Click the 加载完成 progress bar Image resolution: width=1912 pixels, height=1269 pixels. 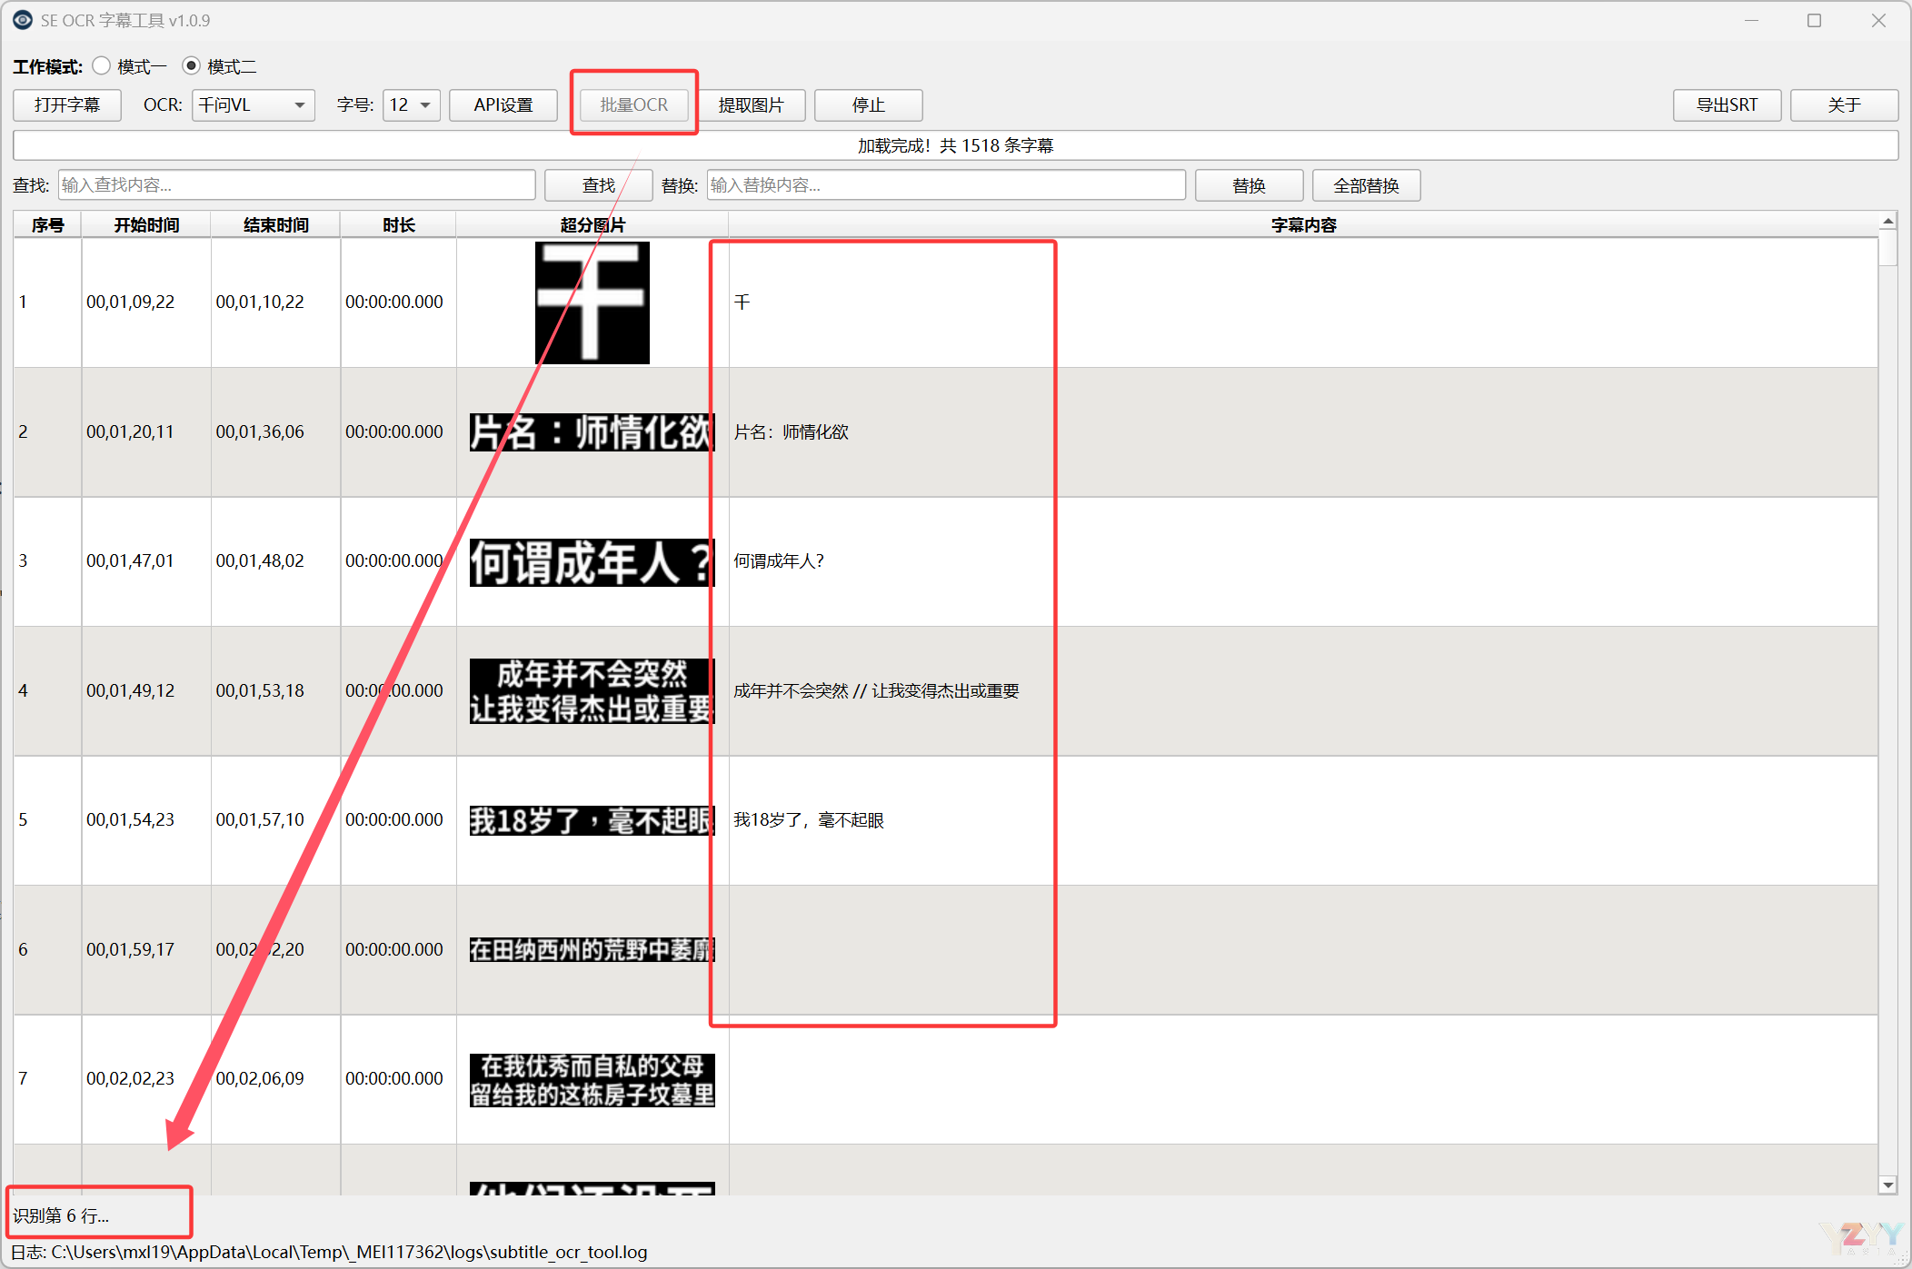[956, 145]
